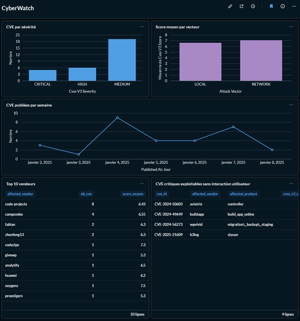This screenshot has width=300, height=321.
Task: Open the share dashboard icon
Action: coord(242,6)
